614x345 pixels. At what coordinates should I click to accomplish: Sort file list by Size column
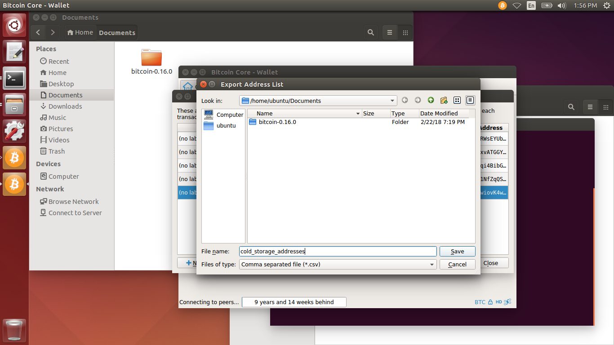pyautogui.click(x=375, y=114)
